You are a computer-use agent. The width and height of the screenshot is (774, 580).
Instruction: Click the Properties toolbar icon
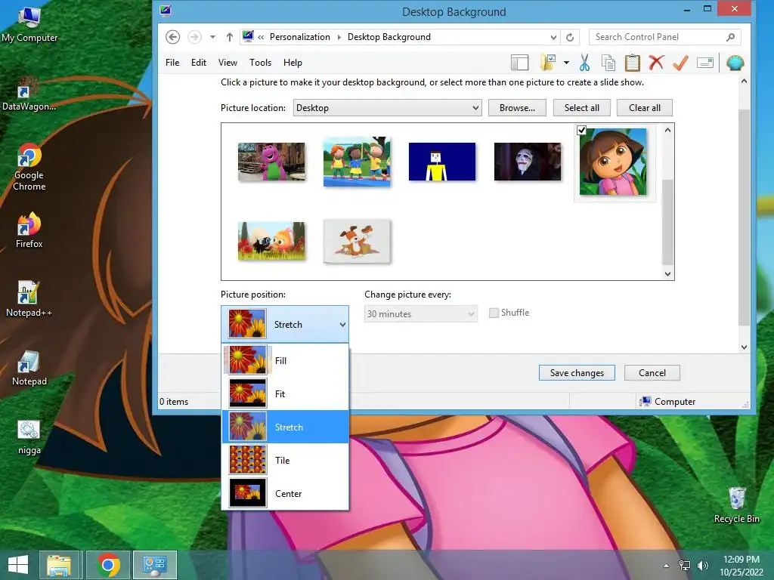705,63
